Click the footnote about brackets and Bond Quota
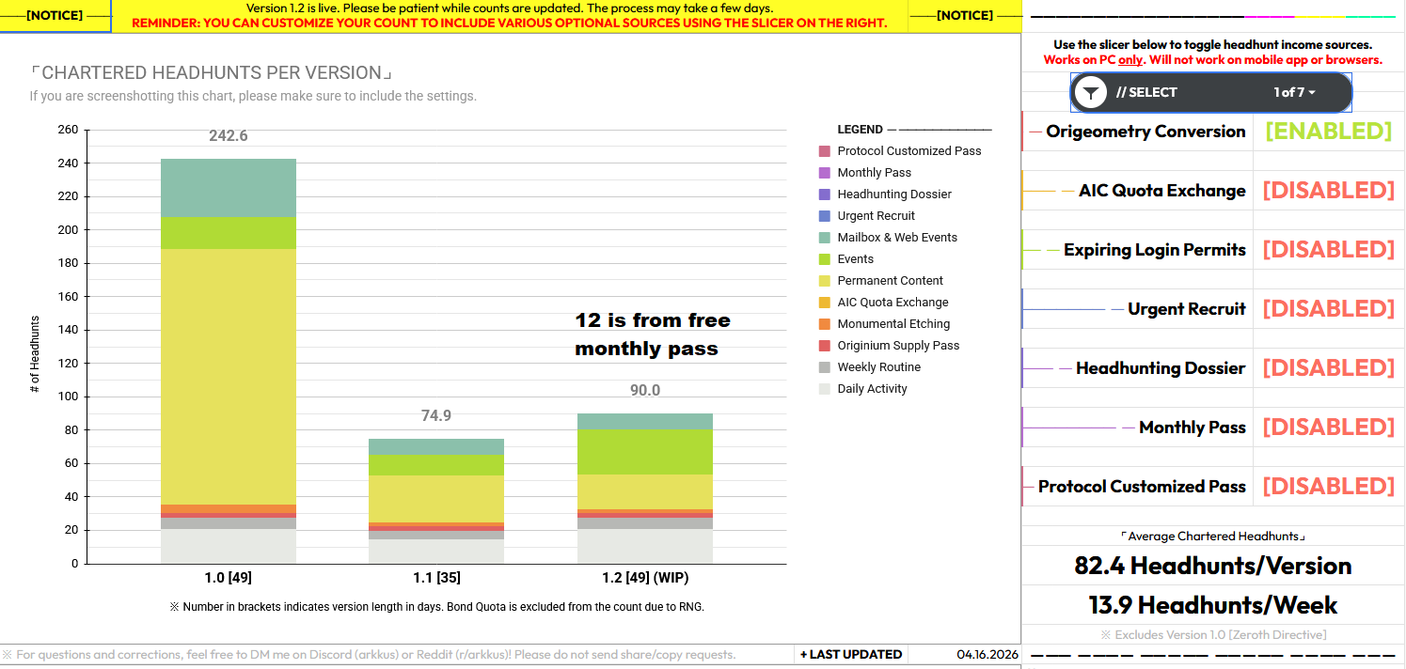1406x669 pixels. pos(436,607)
